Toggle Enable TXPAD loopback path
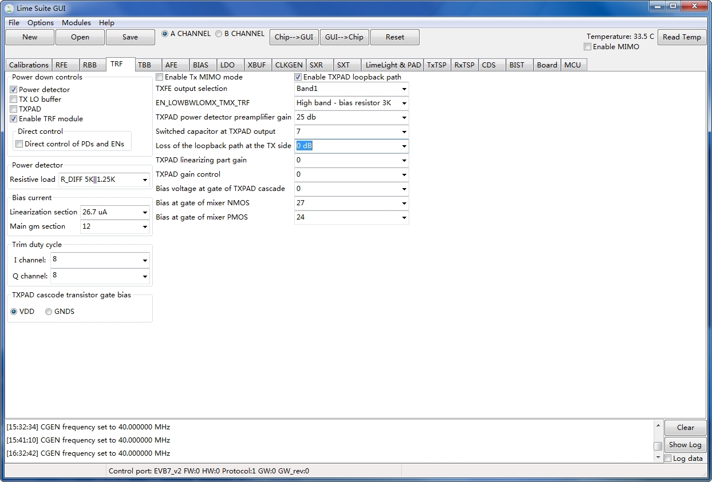 [298, 77]
